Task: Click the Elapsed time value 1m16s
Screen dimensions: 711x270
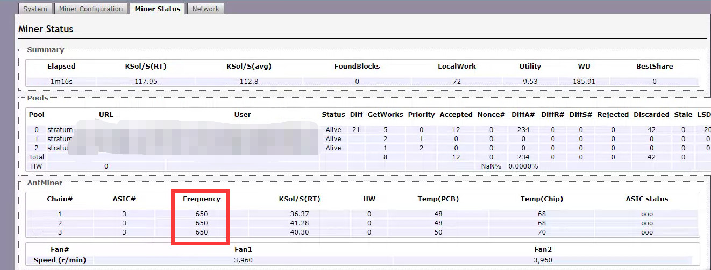Action: (x=61, y=82)
